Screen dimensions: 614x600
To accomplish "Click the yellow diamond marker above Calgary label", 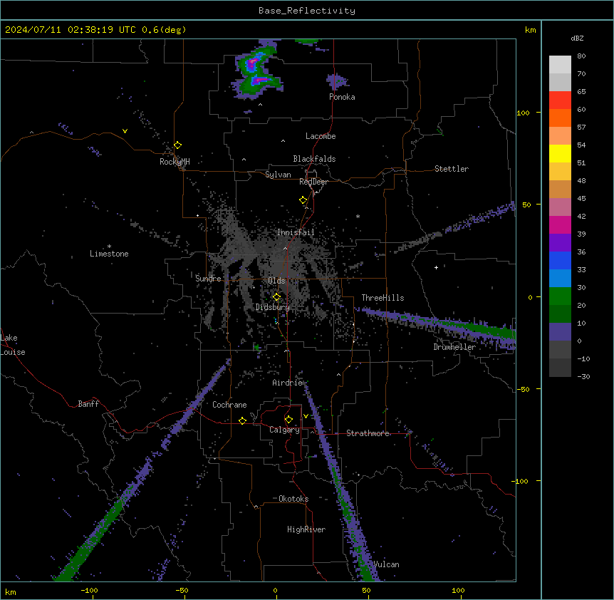I will click(288, 420).
